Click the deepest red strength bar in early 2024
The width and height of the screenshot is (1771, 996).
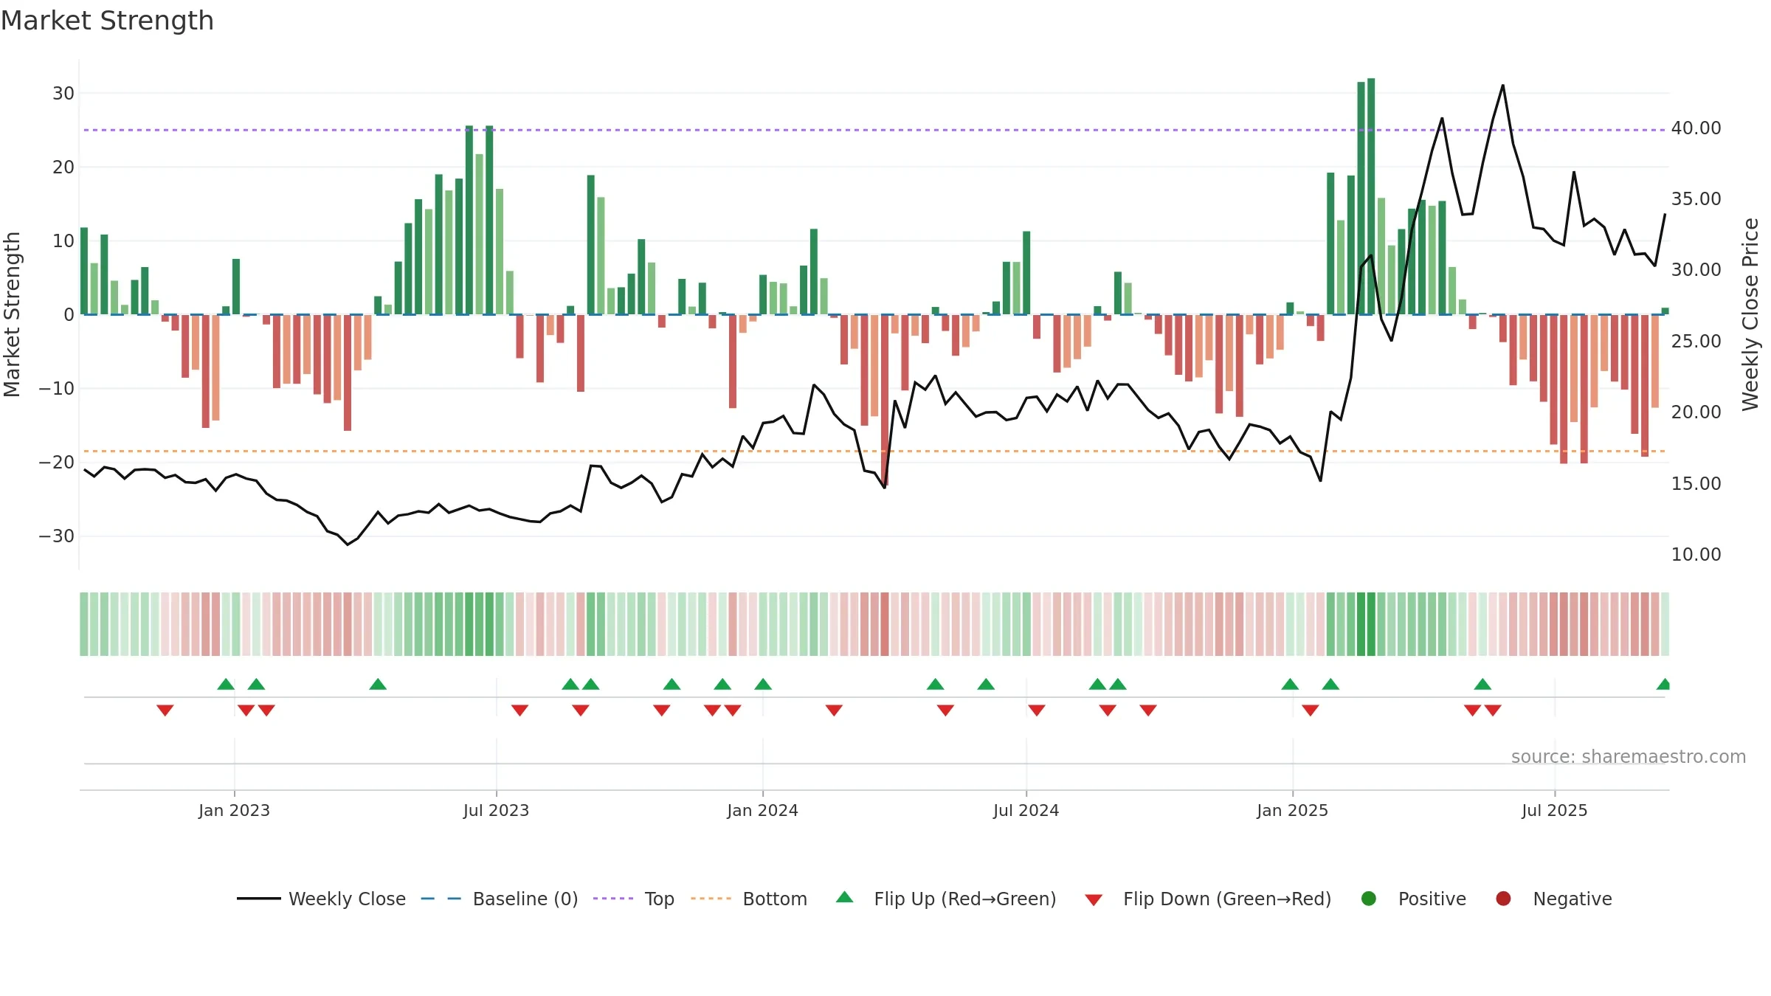[885, 400]
